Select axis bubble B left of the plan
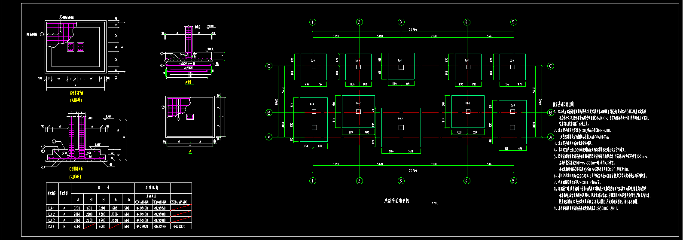The width and height of the screenshot is (683, 240). point(269,113)
